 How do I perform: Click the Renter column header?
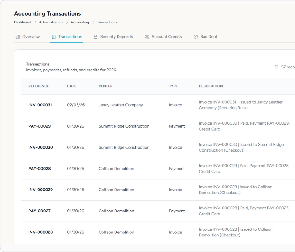coord(105,86)
